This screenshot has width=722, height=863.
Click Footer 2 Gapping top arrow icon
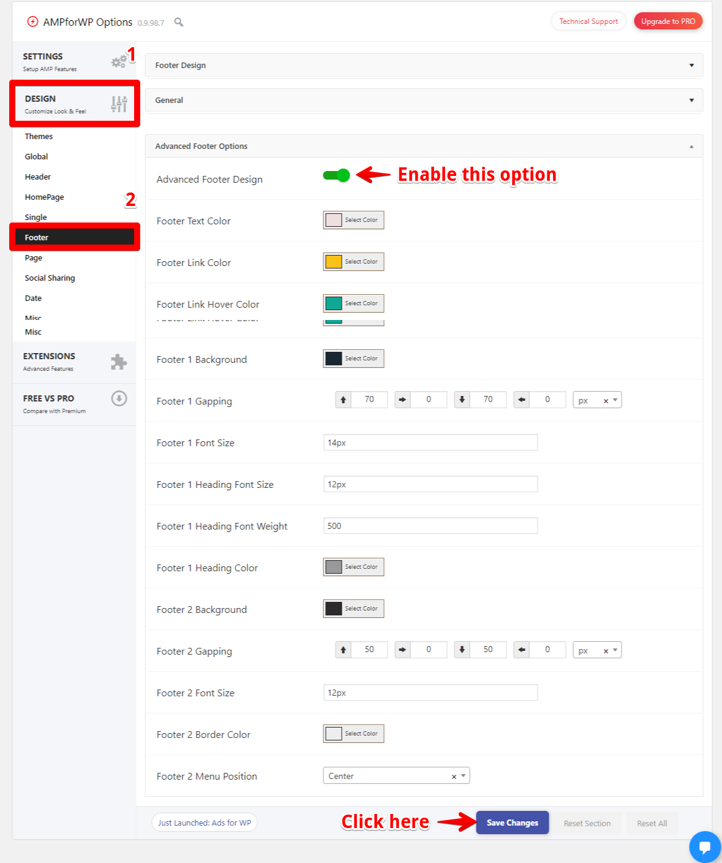point(344,650)
